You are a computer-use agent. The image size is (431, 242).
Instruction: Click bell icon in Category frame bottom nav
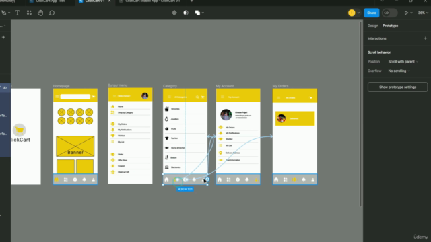point(194,179)
